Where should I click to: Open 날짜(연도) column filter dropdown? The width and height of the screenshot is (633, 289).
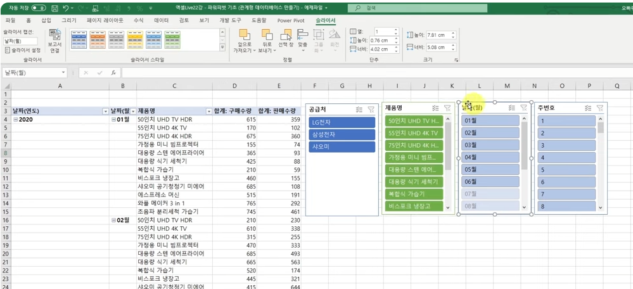105,111
